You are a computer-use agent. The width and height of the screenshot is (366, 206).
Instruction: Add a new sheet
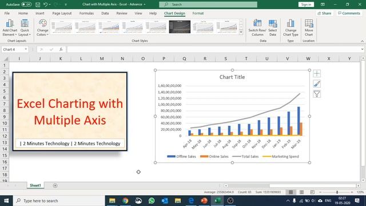(55, 185)
